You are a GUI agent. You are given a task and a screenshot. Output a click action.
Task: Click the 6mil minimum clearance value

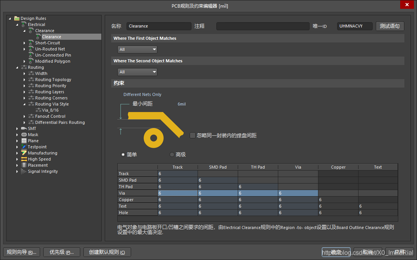pyautogui.click(x=182, y=104)
